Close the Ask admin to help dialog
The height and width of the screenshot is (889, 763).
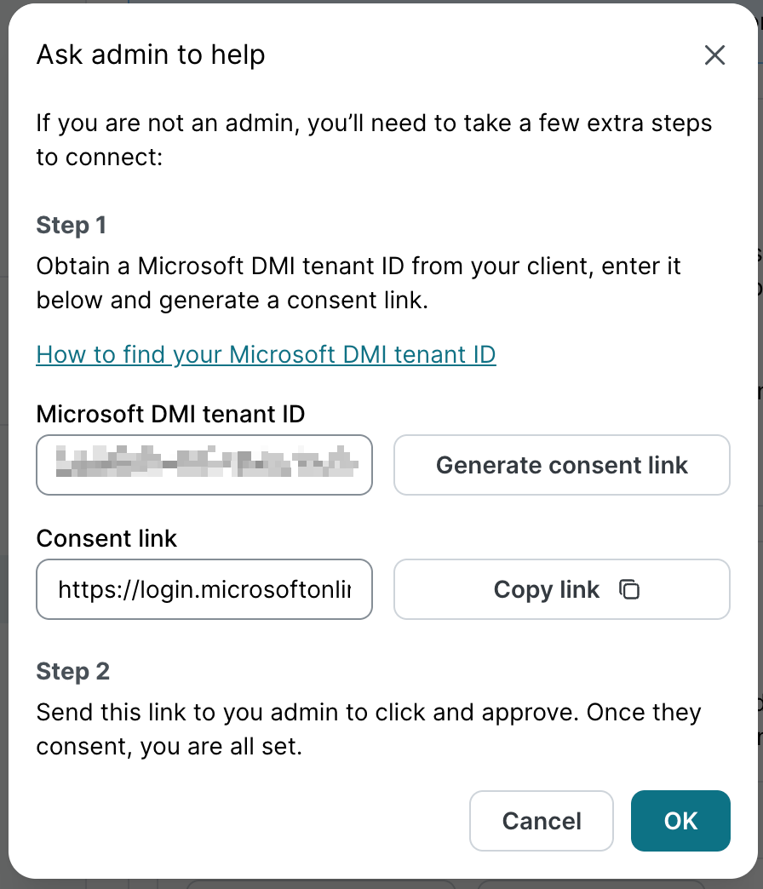pyautogui.click(x=714, y=55)
